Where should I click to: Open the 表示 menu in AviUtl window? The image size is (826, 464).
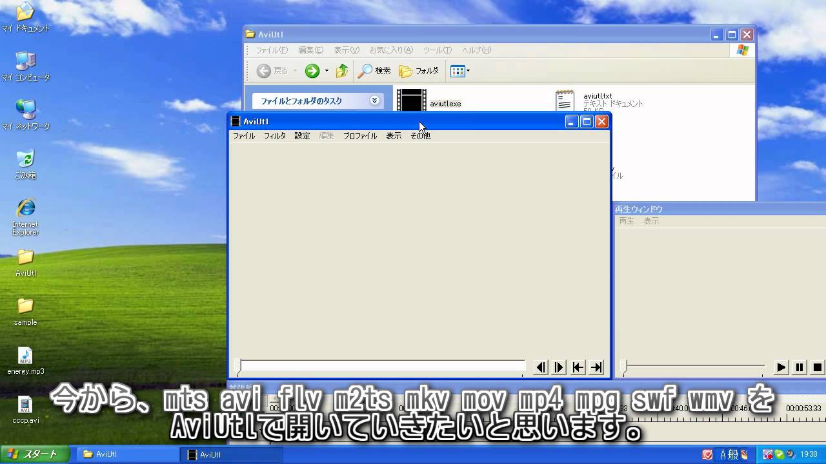[394, 136]
